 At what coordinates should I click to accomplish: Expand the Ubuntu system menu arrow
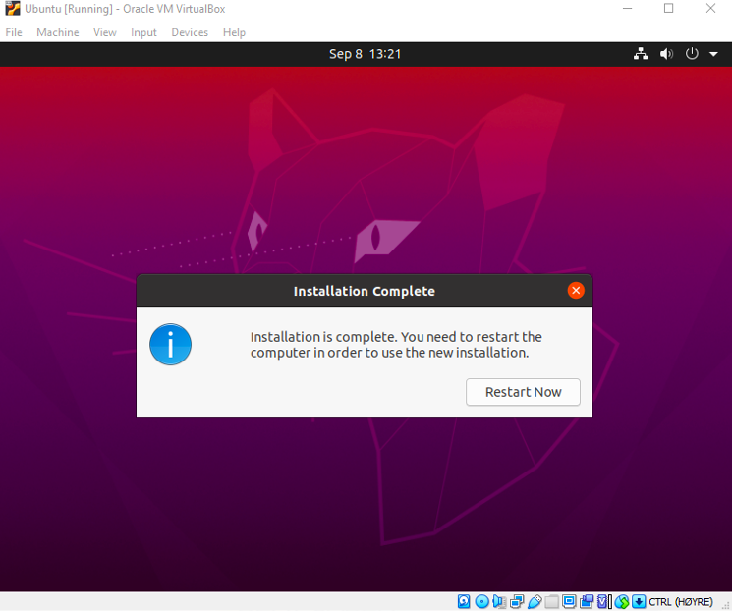pyautogui.click(x=713, y=54)
